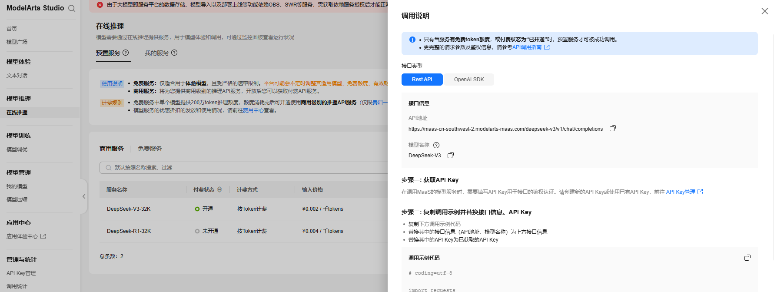
Task: Copy the 调用示例代码 snippet
Action: [x=747, y=258]
